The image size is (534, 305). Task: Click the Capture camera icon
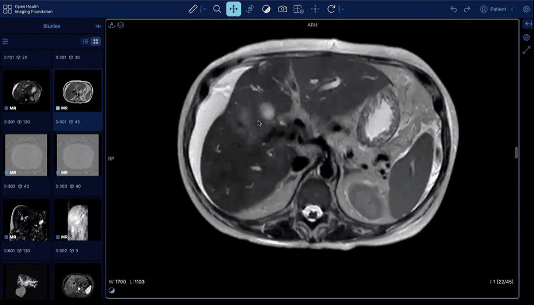[x=282, y=9]
